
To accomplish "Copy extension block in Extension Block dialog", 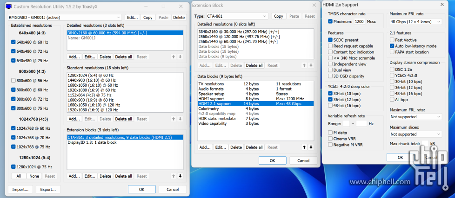I will 279,16.
